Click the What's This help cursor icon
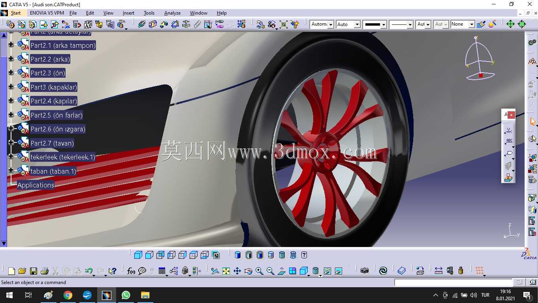The width and height of the screenshot is (538, 303). pyautogui.click(x=113, y=271)
